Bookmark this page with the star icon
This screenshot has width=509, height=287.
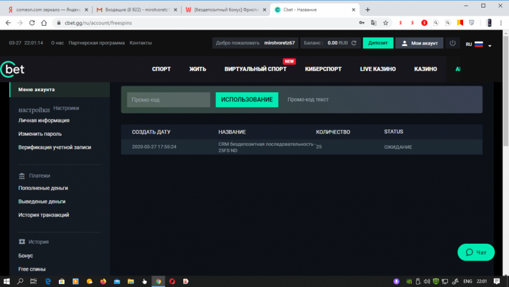(386, 23)
